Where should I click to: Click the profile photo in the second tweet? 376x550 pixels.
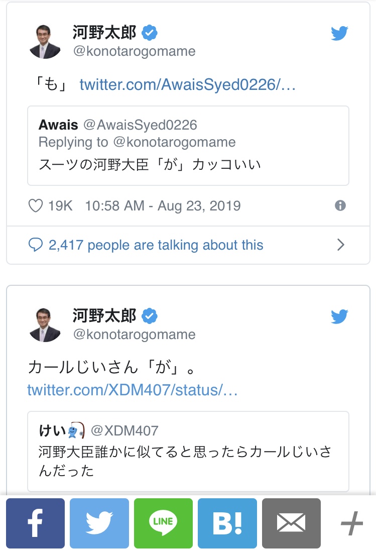pos(45,325)
